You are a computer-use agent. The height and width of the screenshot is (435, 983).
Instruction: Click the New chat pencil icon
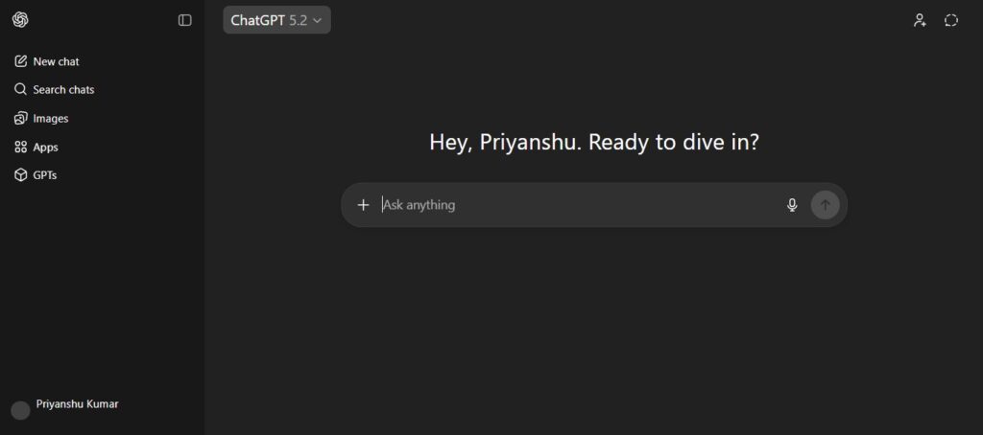[x=21, y=61]
